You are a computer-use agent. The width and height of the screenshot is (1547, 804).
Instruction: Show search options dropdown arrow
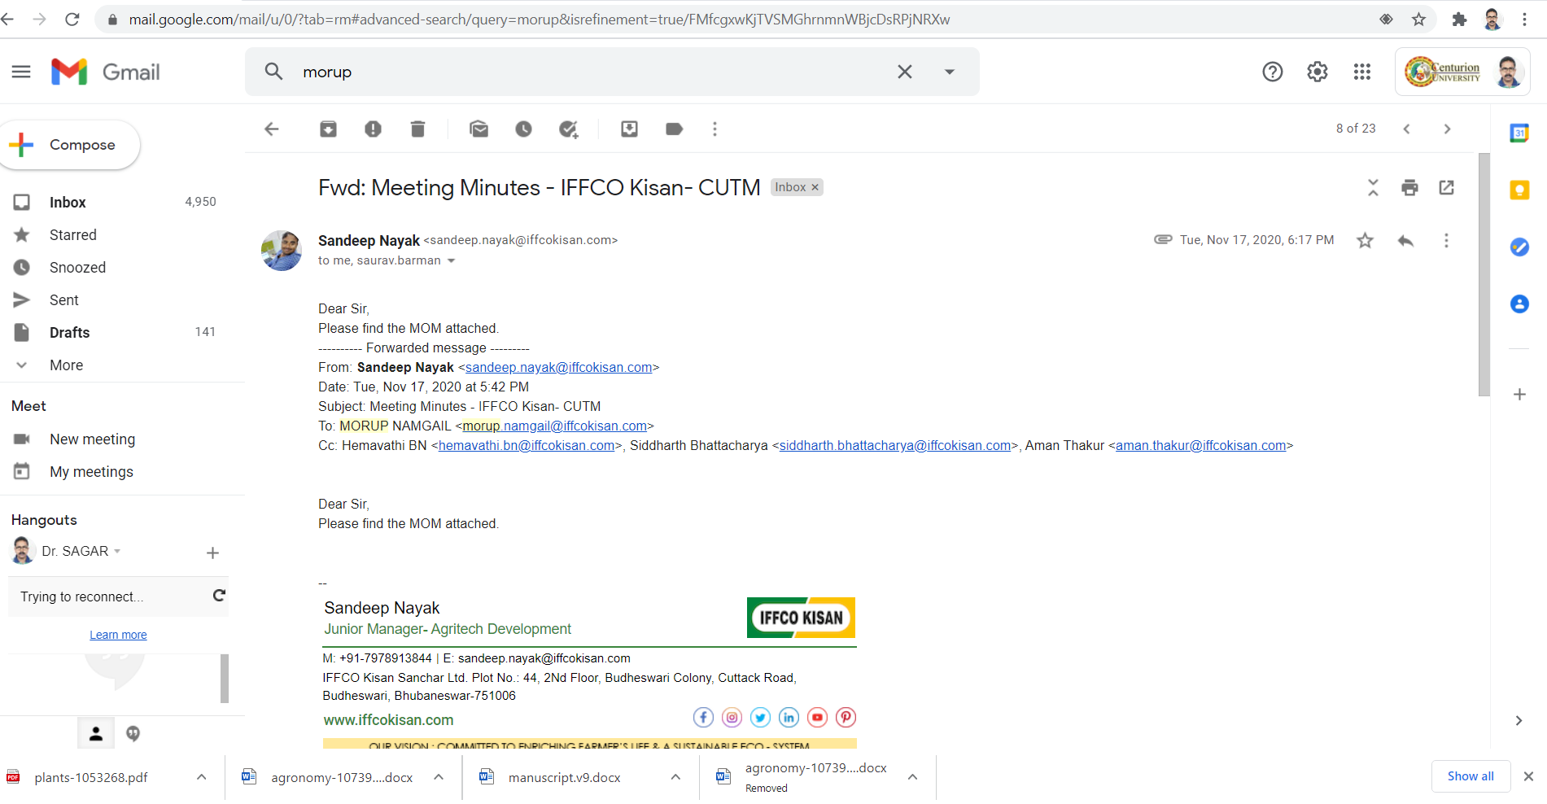tap(949, 72)
